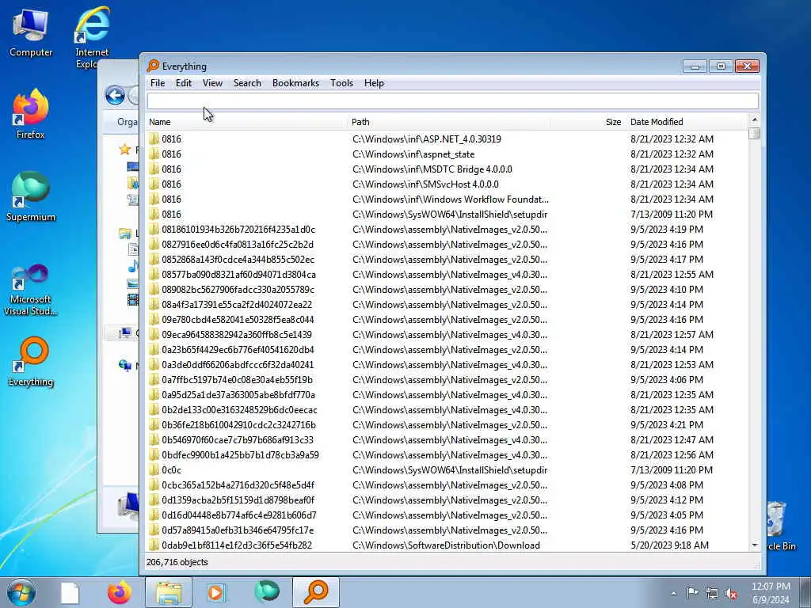The width and height of the screenshot is (811, 608).
Task: Open the Recycle Bin on the desktop
Action: click(779, 525)
